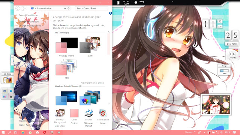240x135 pixels.
Task: Click the forward navigation arrow
Action: 23,8
